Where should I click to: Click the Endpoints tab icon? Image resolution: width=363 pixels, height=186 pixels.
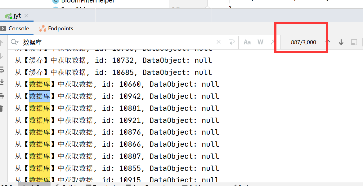pos(43,28)
